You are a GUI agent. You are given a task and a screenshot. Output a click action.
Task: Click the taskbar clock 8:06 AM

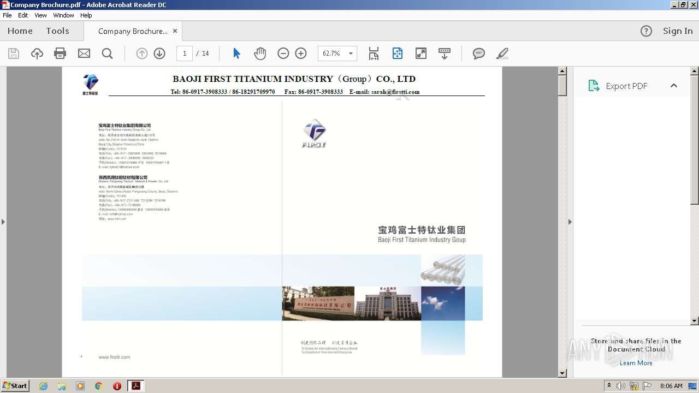(x=671, y=386)
